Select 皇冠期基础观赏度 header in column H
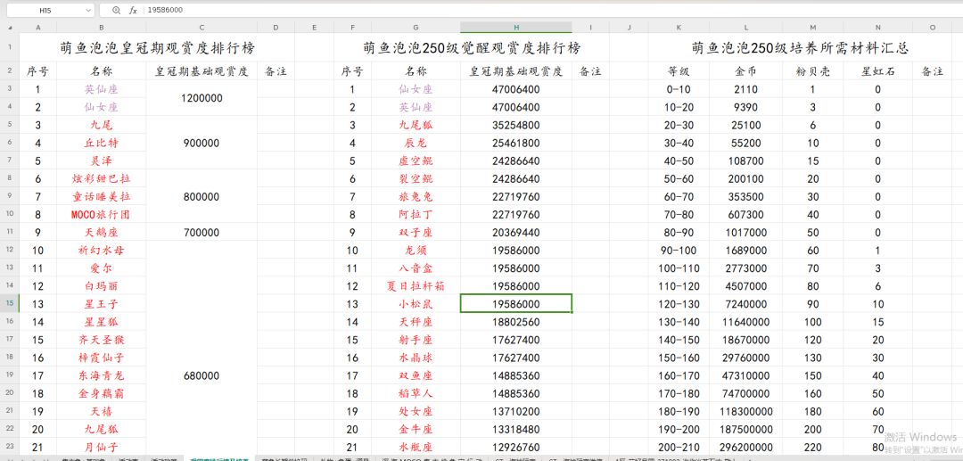963x461 pixels. [516, 71]
